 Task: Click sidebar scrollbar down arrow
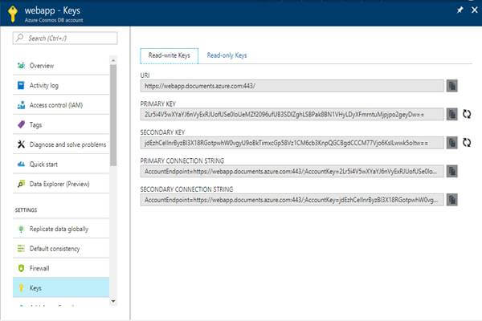113,301
